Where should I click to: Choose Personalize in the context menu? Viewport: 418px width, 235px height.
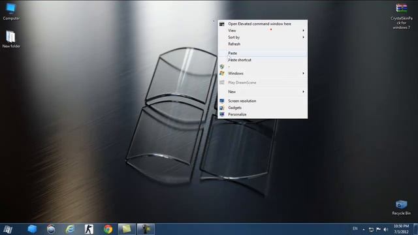coord(263,114)
